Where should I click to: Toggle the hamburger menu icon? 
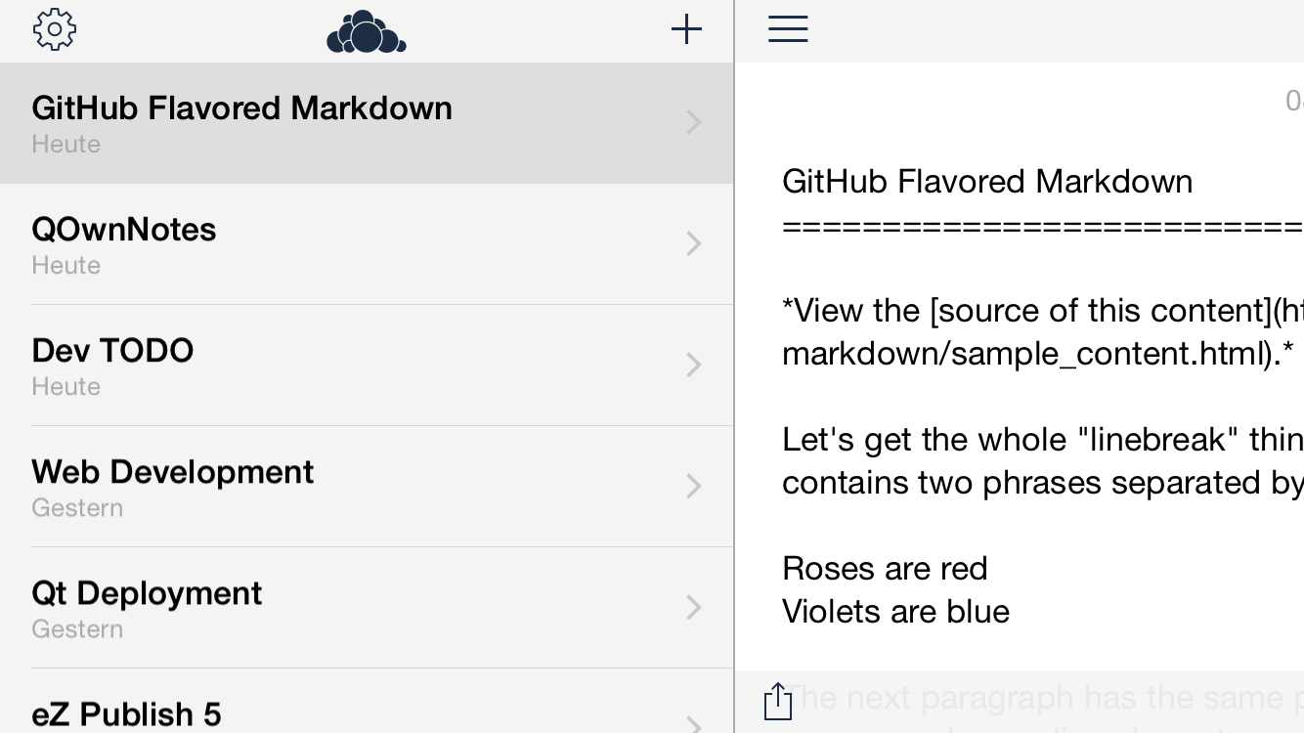point(788,28)
